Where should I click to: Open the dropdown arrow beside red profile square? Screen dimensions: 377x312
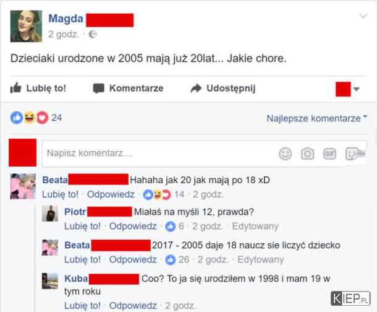357,89
